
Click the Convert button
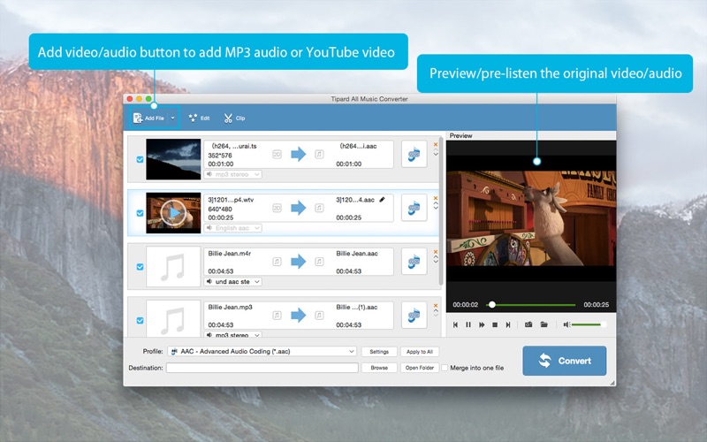point(565,361)
